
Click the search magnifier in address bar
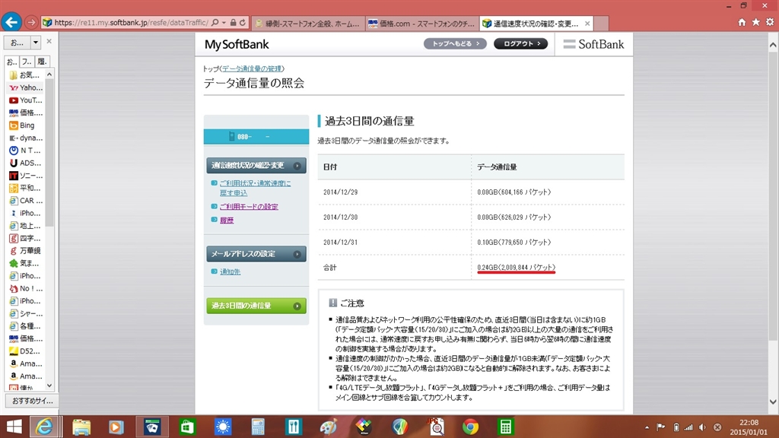click(x=215, y=22)
